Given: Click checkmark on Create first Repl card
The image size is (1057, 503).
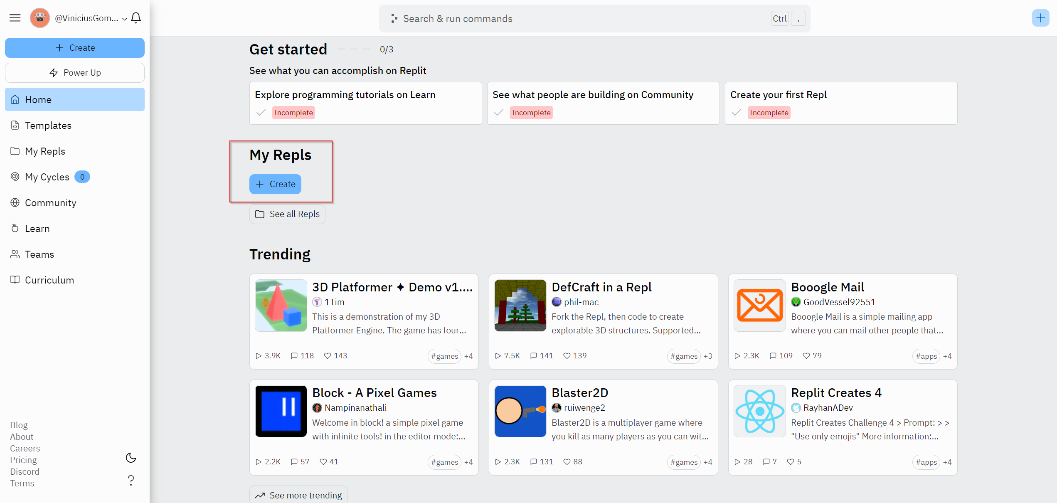Looking at the screenshot, I should pyautogui.click(x=737, y=113).
